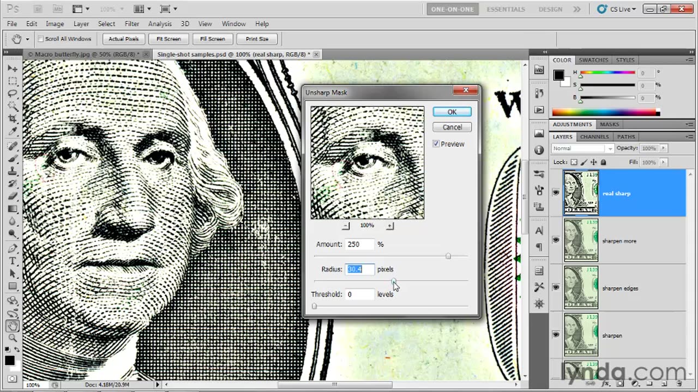Select the Horizontal Type tool
Screen dimensions: 698x392
tap(12, 261)
